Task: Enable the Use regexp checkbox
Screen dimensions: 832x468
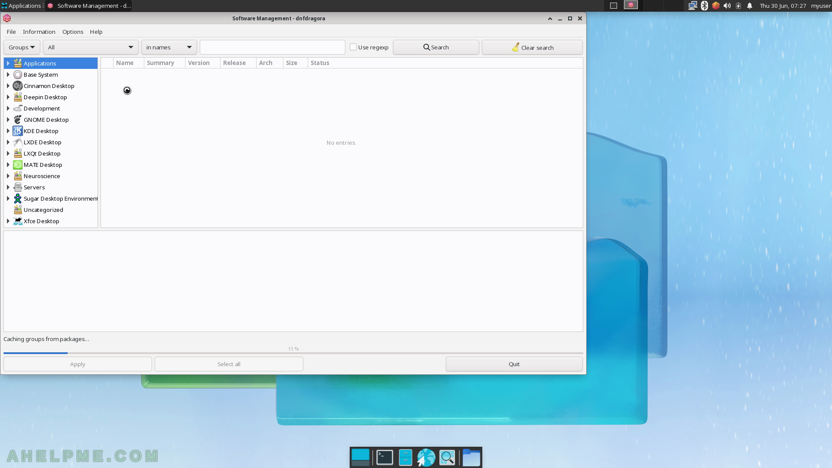Action: click(353, 47)
